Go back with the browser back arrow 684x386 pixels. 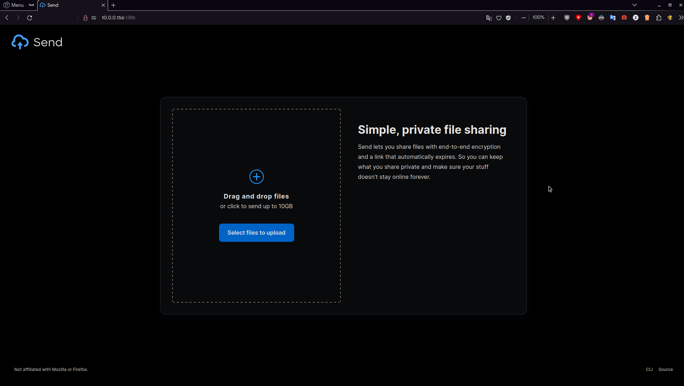click(7, 18)
